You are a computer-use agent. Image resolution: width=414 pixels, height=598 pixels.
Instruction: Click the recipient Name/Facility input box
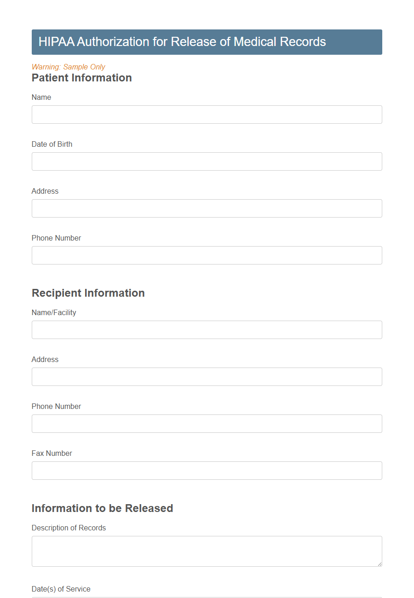pyautogui.click(x=207, y=329)
